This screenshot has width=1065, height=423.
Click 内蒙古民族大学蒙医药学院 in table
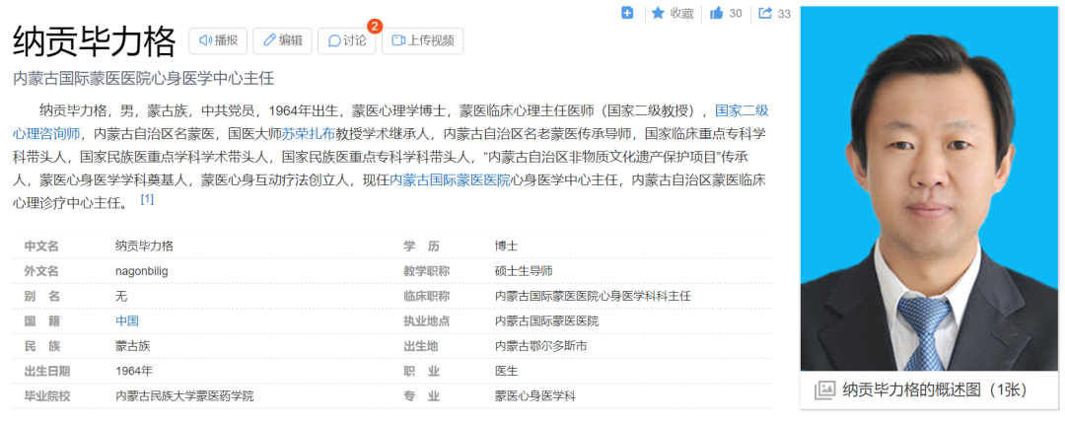point(184,395)
